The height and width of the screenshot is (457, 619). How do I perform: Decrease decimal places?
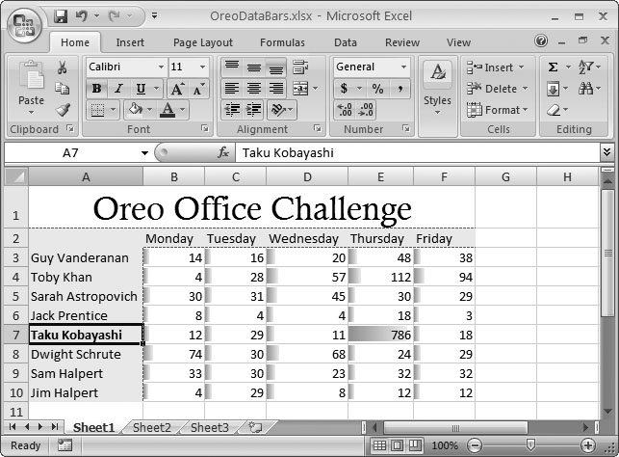click(x=366, y=110)
